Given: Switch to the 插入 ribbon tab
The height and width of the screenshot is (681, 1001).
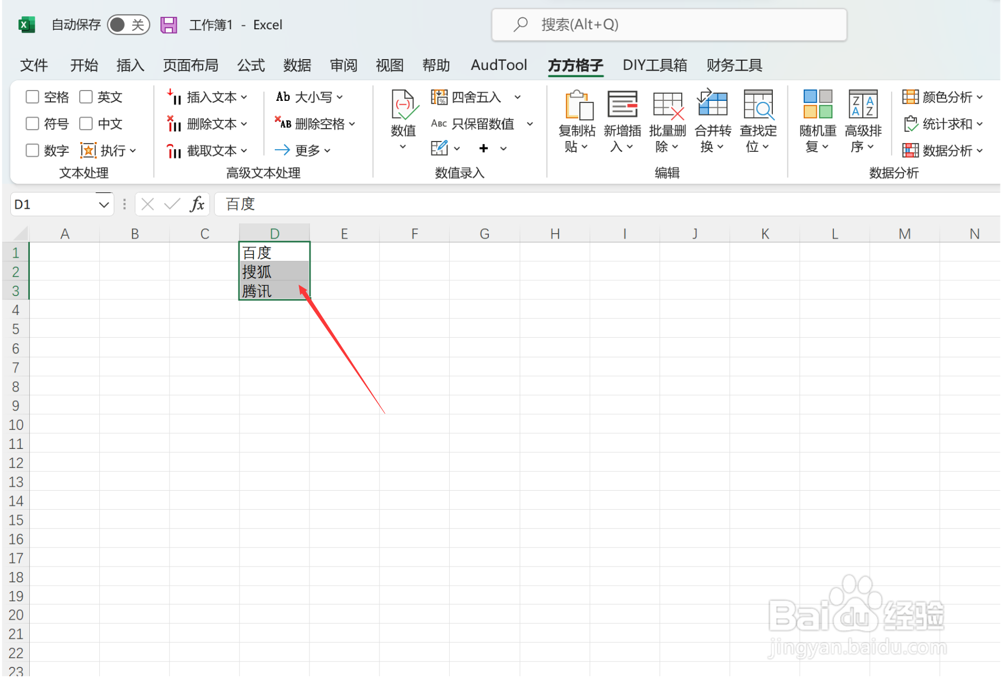Looking at the screenshot, I should [130, 66].
